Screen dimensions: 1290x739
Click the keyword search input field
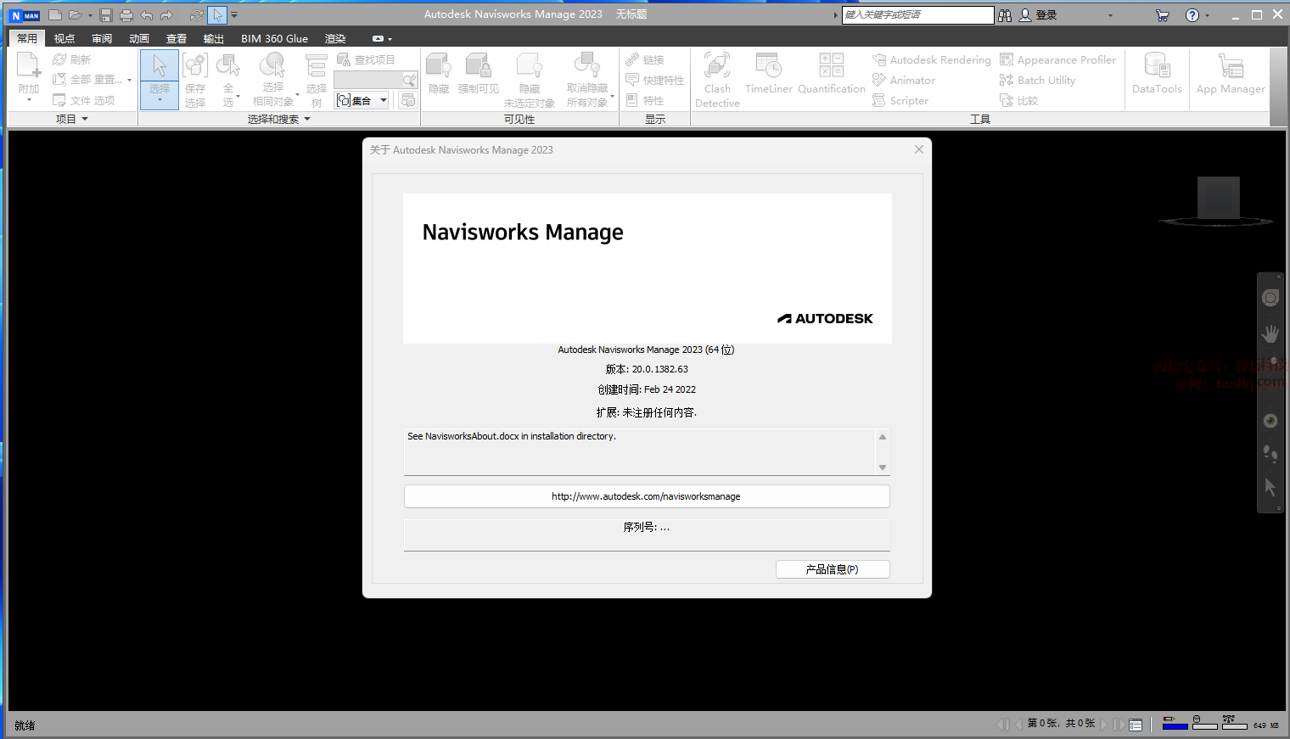(x=917, y=15)
